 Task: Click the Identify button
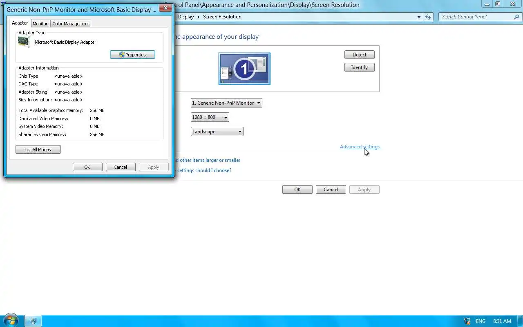(360, 67)
